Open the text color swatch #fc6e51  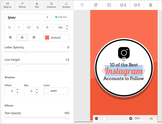(x=47, y=38)
